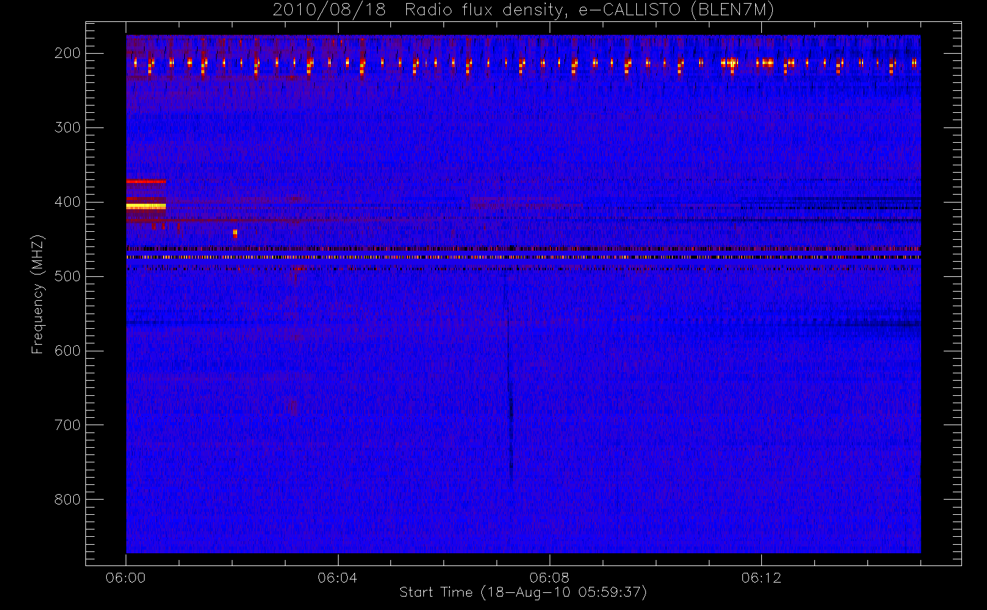Click the 700 frequency tick label
The height and width of the screenshot is (610, 987).
(68, 425)
